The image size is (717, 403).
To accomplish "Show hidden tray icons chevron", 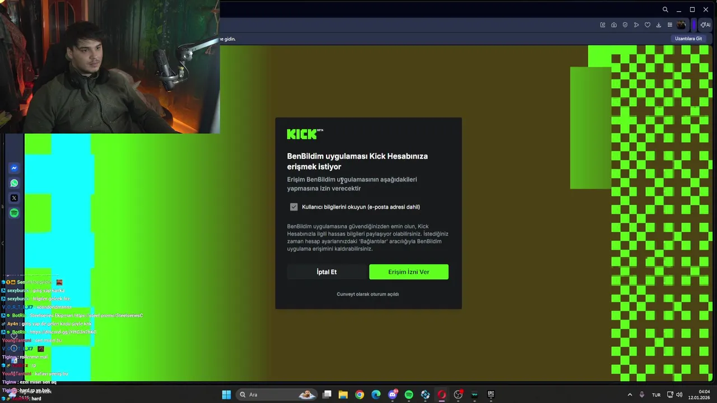I will 630,395.
